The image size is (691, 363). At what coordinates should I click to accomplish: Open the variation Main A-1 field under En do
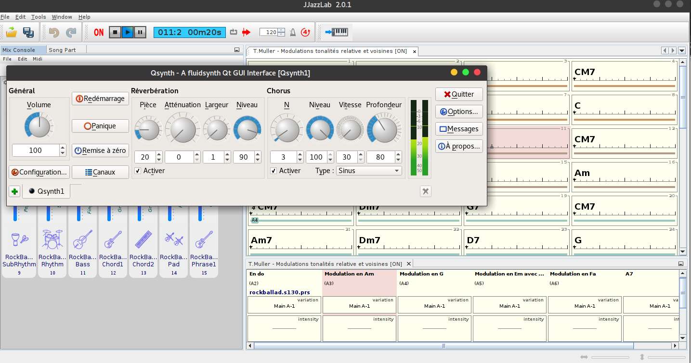pos(284,306)
